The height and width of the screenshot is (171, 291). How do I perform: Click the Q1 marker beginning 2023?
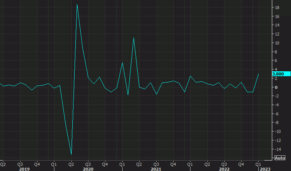click(258, 164)
